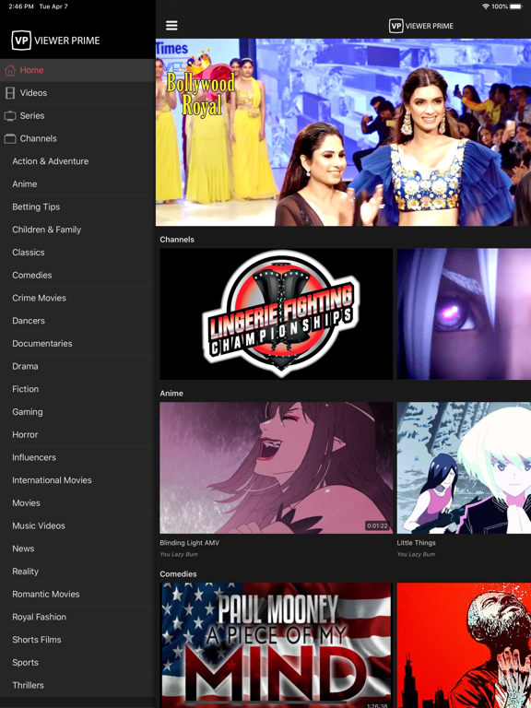Click the Channels section heading
Image resolution: width=531 pixels, height=708 pixels.
click(x=177, y=240)
